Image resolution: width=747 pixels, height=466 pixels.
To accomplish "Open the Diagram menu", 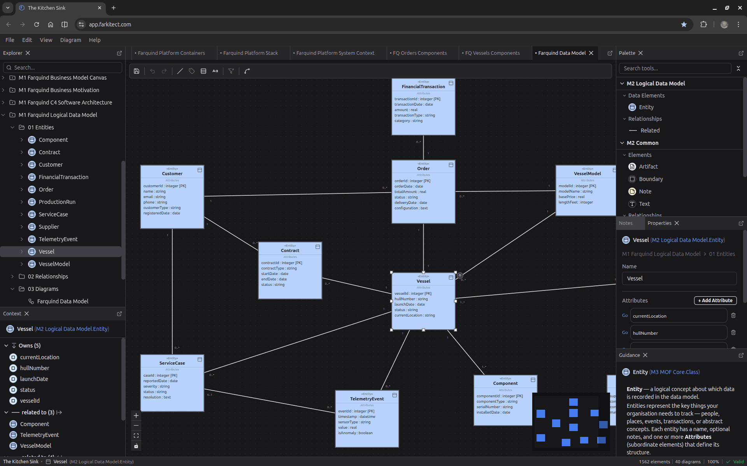I will tap(70, 40).
